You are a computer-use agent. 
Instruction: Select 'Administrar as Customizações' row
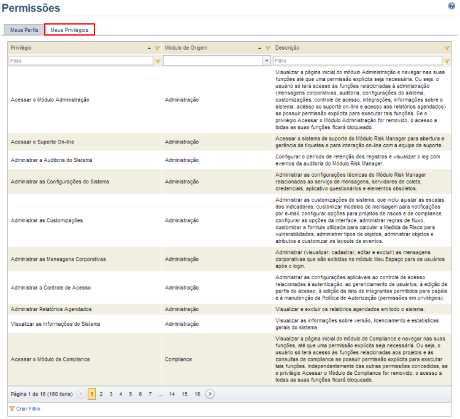tap(230, 220)
